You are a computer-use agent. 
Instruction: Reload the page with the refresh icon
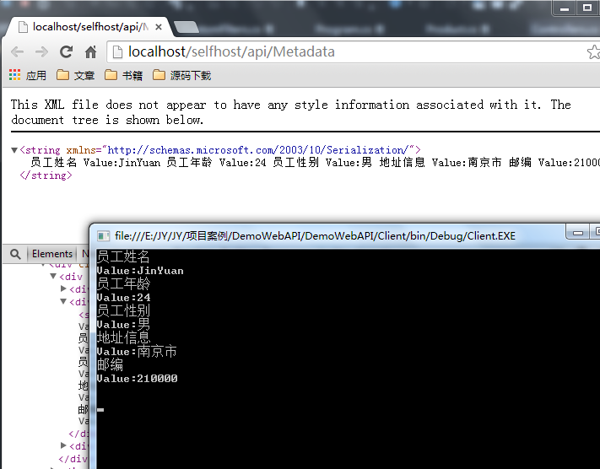point(66,52)
